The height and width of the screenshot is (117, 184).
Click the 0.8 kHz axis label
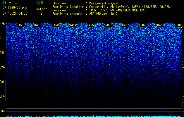tap(2, 82)
